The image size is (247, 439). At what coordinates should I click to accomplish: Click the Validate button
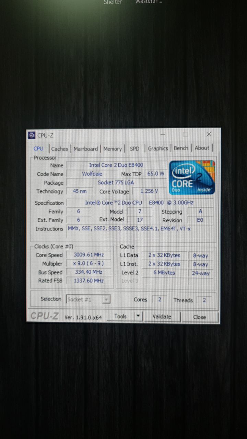pos(162,317)
